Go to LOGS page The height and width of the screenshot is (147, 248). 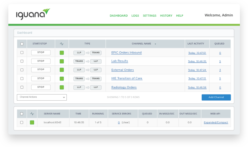tap(135, 16)
